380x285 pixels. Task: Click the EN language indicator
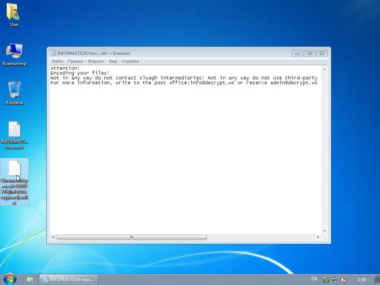coord(314,279)
